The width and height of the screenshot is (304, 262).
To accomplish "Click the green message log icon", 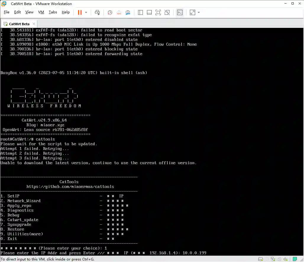I will (295, 259).
